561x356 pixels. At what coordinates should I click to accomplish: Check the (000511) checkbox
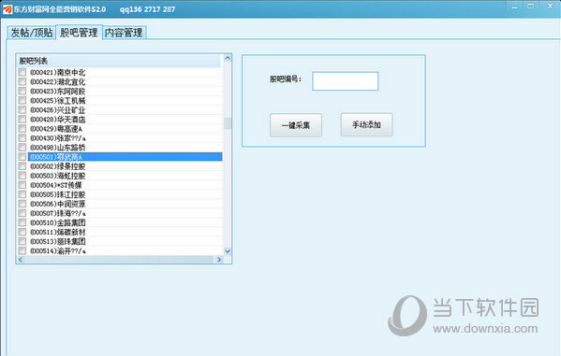tap(22, 232)
